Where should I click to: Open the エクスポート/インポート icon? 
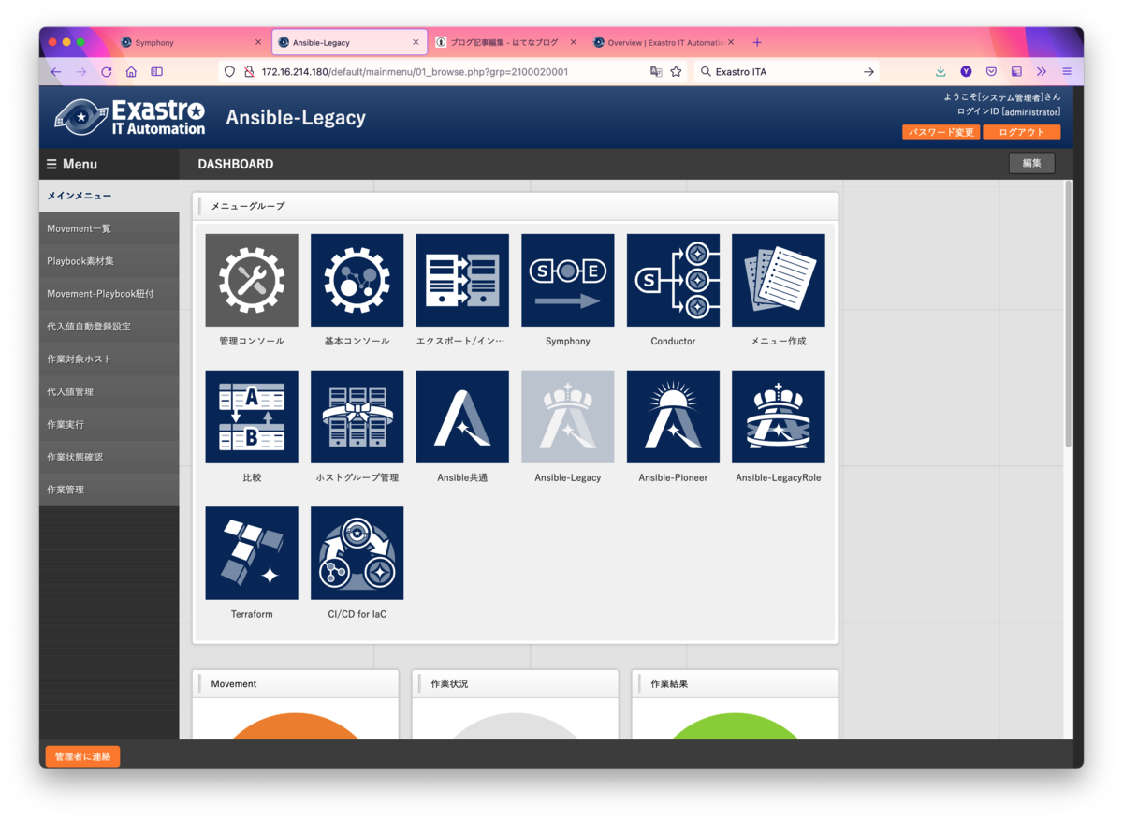coord(462,280)
